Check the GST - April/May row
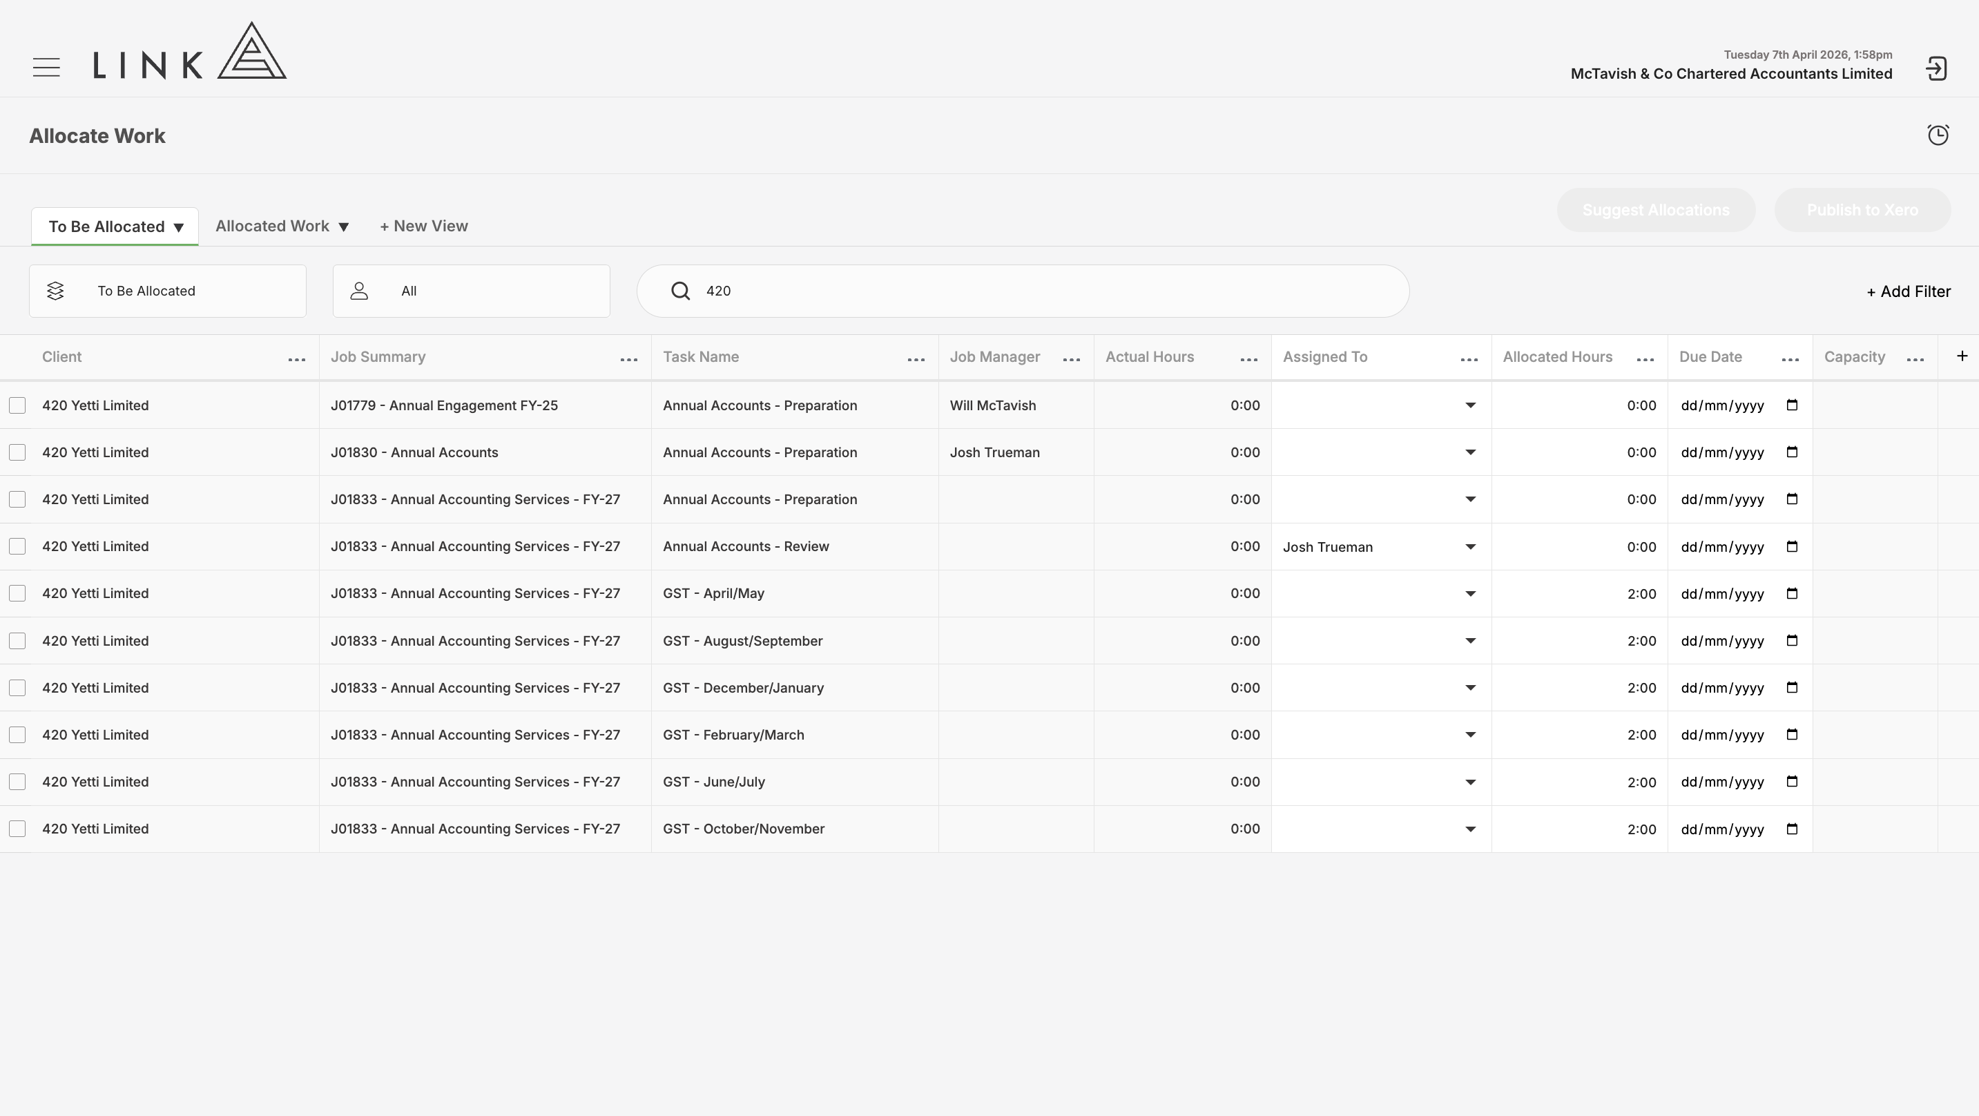Image resolution: width=1979 pixels, height=1116 pixels. click(18, 593)
